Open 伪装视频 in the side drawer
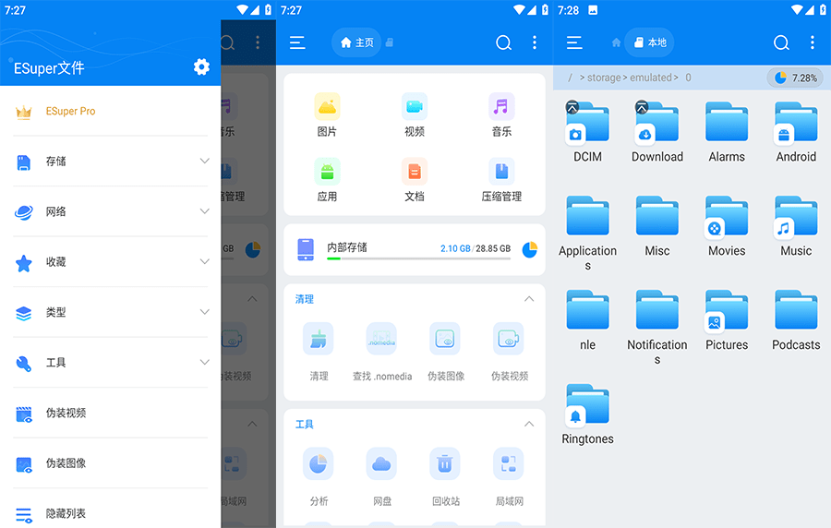831x528 pixels. 110,413
